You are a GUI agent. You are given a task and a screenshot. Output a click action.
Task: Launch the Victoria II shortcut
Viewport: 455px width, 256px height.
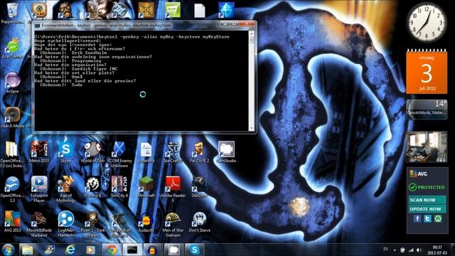92,186
